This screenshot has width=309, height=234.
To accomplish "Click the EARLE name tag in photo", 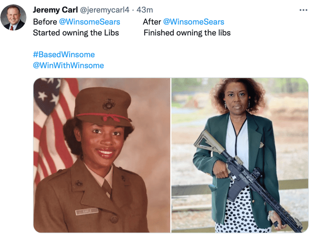I will pyautogui.click(x=87, y=211).
